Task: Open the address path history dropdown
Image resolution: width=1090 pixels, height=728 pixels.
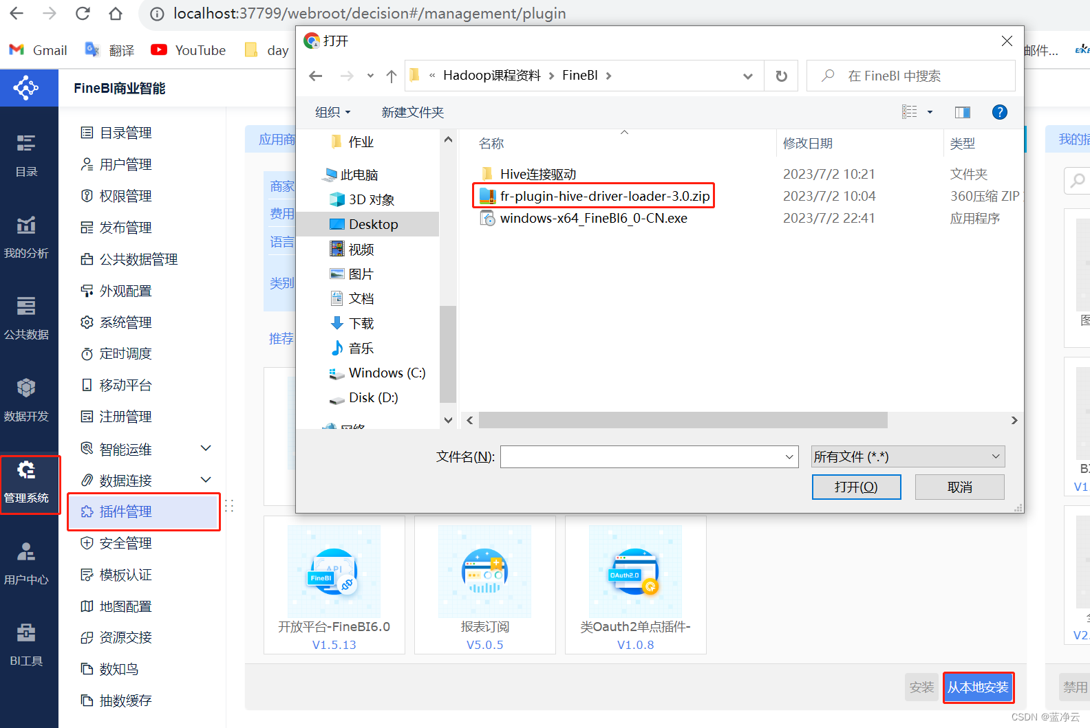Action: [x=748, y=76]
